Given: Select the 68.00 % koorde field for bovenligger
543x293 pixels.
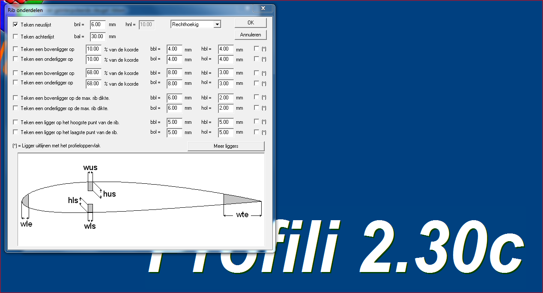Looking at the screenshot, I should click(93, 73).
